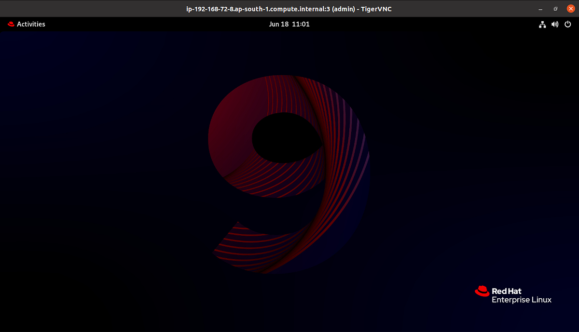The height and width of the screenshot is (332, 579).
Task: Click the maximize square icon on title bar
Action: click(x=555, y=9)
